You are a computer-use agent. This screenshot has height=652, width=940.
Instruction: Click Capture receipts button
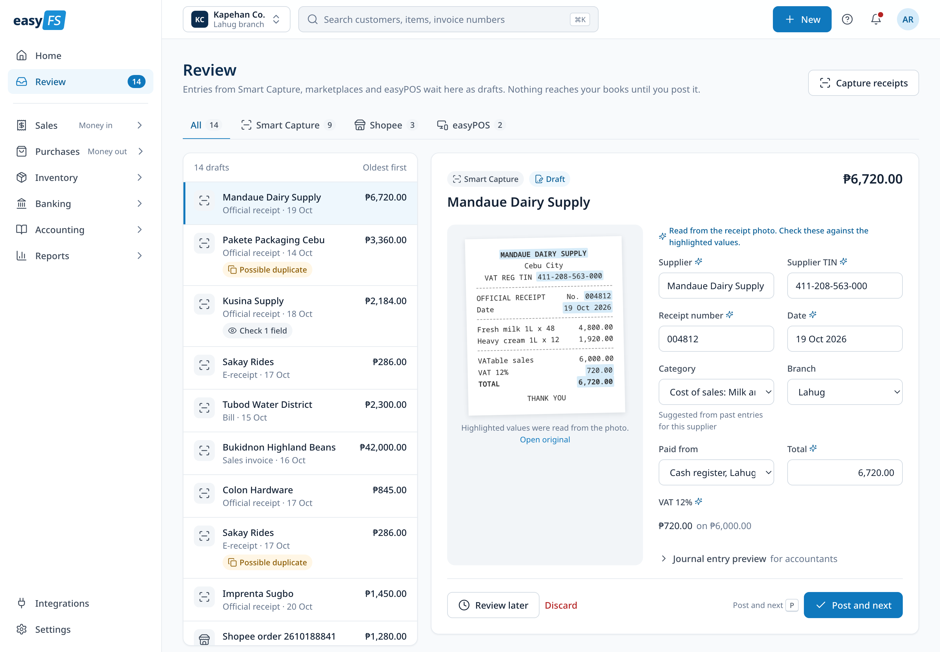tap(863, 83)
